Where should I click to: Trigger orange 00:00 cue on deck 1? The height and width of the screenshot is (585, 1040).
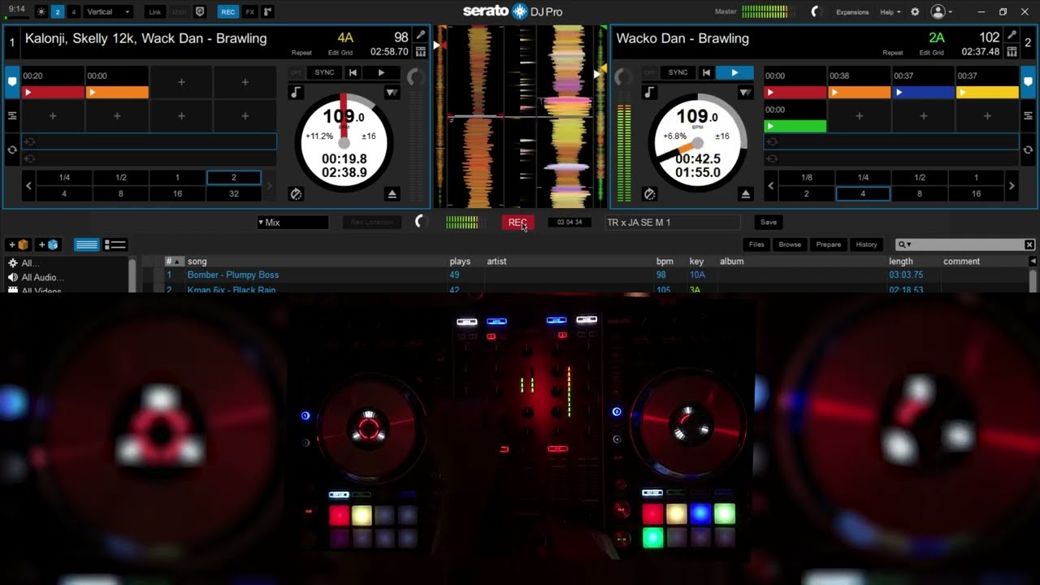[117, 93]
